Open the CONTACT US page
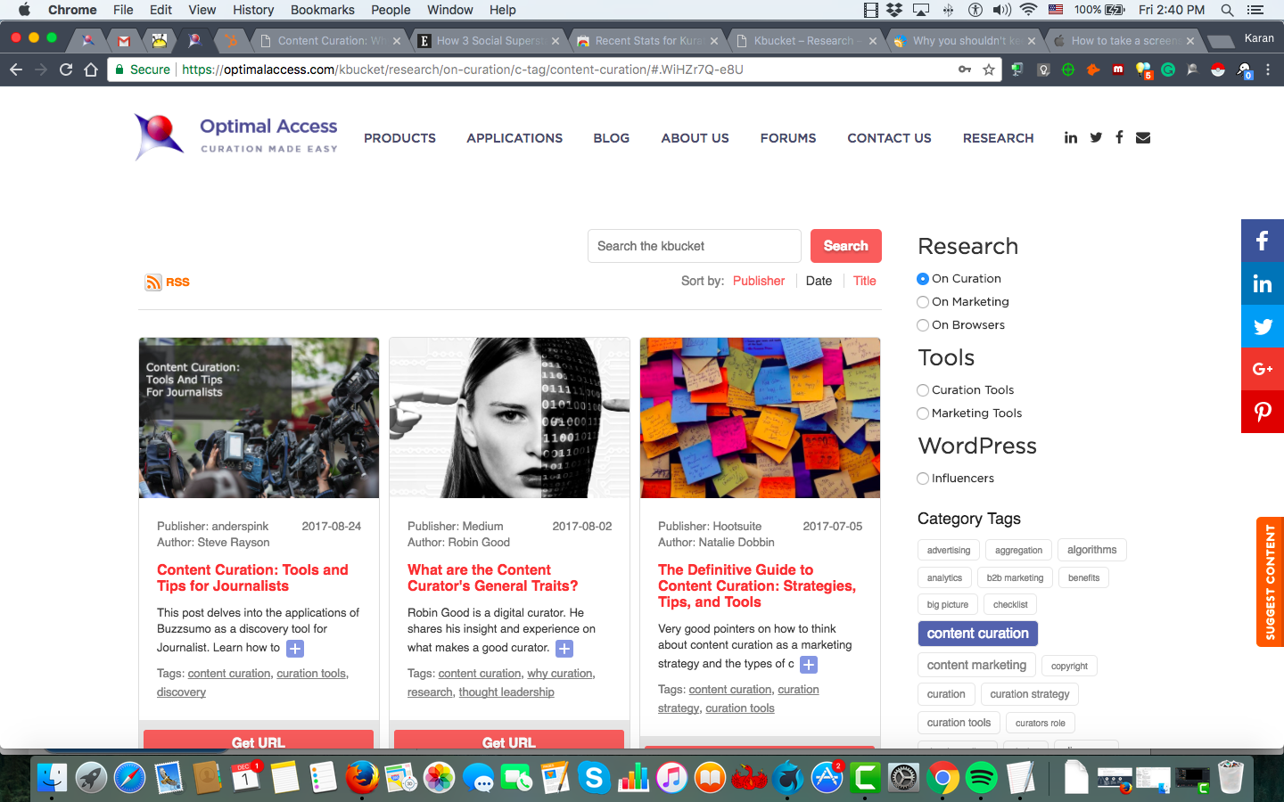The image size is (1284, 802). click(889, 138)
